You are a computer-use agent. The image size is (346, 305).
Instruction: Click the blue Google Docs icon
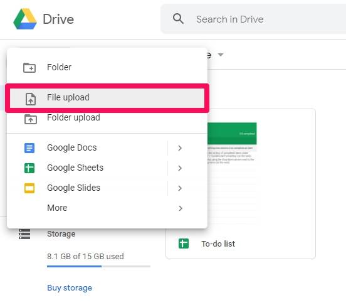29,148
